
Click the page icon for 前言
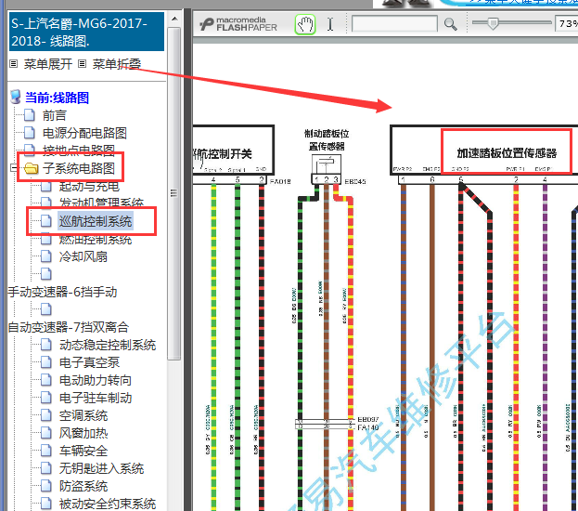[x=30, y=115]
